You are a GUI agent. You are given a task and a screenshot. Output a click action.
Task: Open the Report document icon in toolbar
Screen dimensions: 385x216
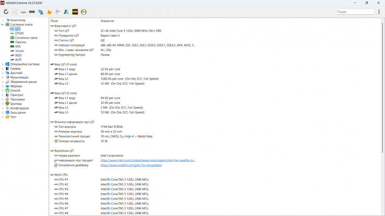(x=15, y=12)
